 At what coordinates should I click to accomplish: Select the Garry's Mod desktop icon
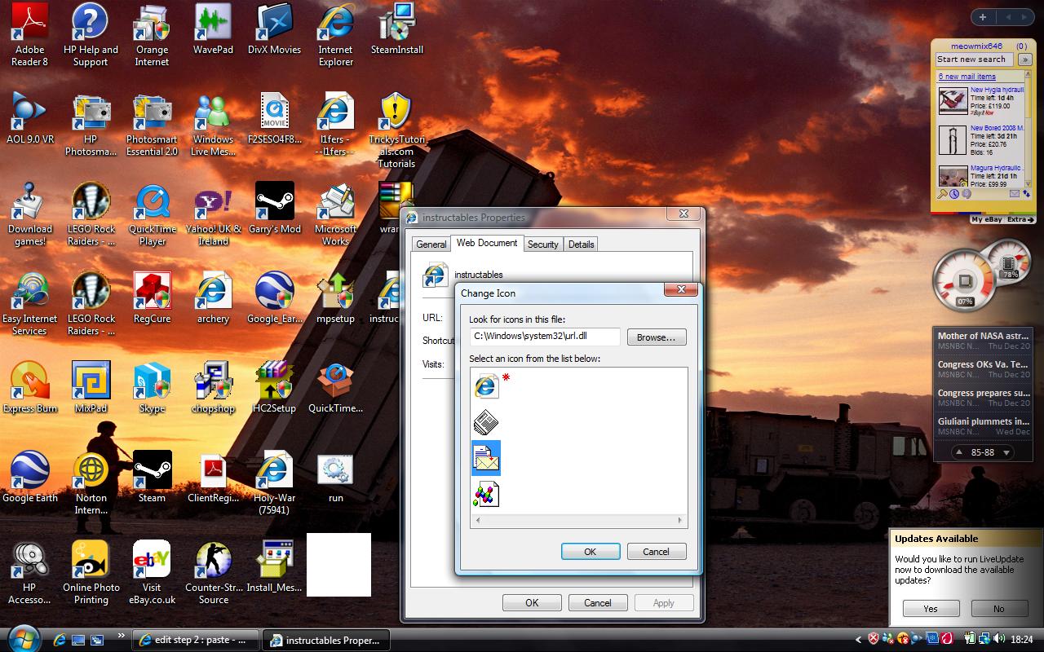click(x=274, y=209)
